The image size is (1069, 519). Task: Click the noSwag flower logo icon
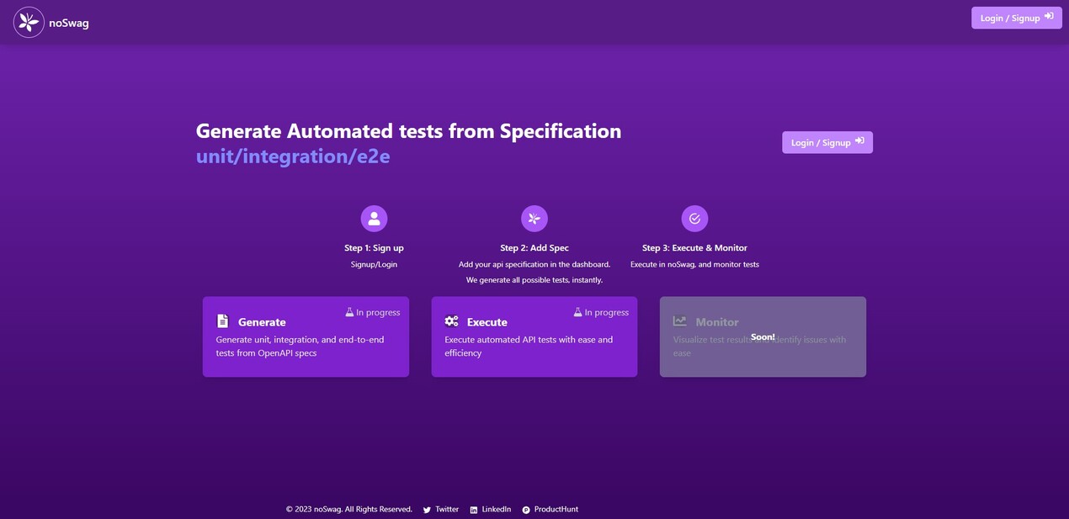[29, 23]
